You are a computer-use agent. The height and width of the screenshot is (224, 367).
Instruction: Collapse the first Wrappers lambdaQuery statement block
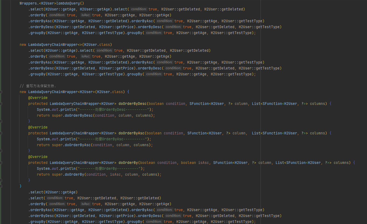1,3
